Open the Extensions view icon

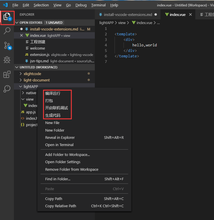point(7,74)
